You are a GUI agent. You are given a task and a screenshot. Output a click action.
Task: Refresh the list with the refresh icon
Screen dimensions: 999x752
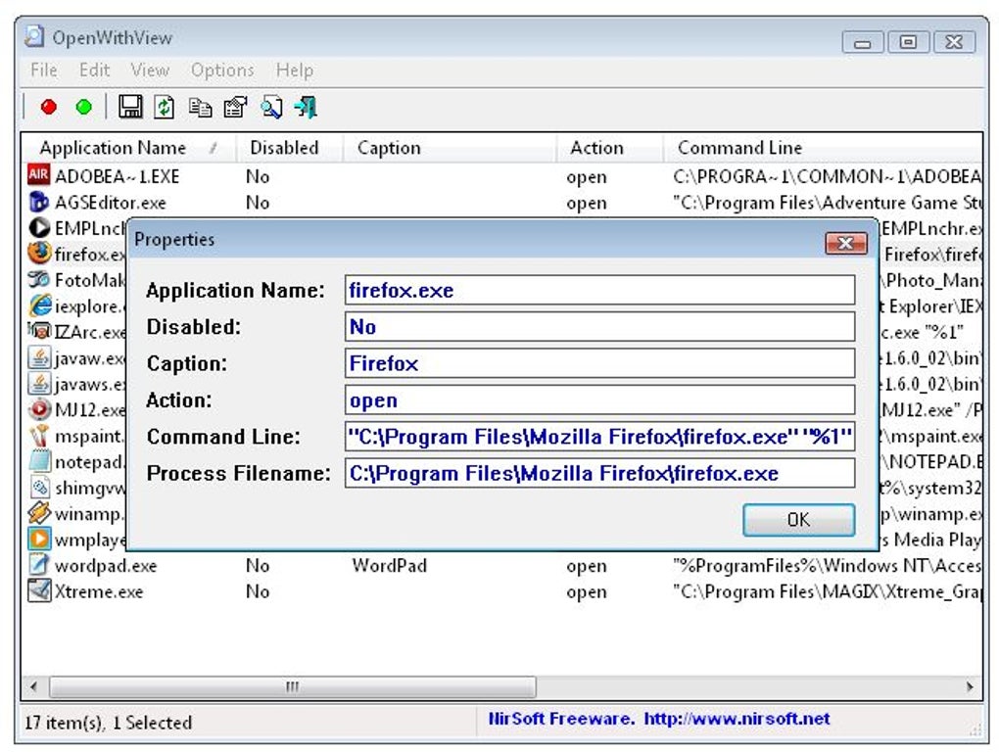pyautogui.click(x=163, y=107)
